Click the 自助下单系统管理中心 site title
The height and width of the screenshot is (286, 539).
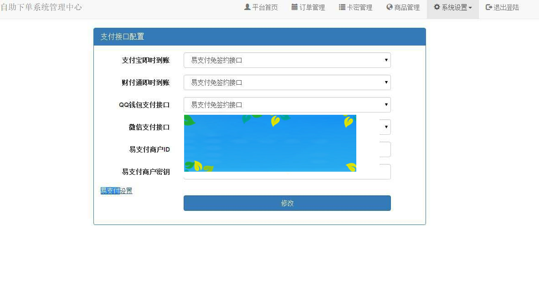click(x=42, y=7)
